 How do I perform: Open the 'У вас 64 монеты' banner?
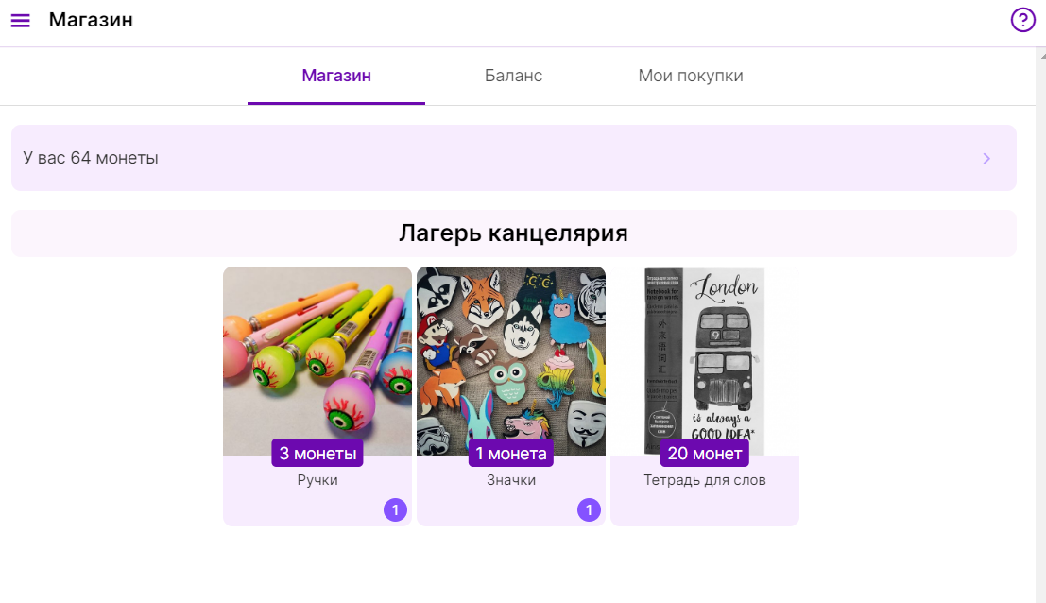[x=514, y=158]
